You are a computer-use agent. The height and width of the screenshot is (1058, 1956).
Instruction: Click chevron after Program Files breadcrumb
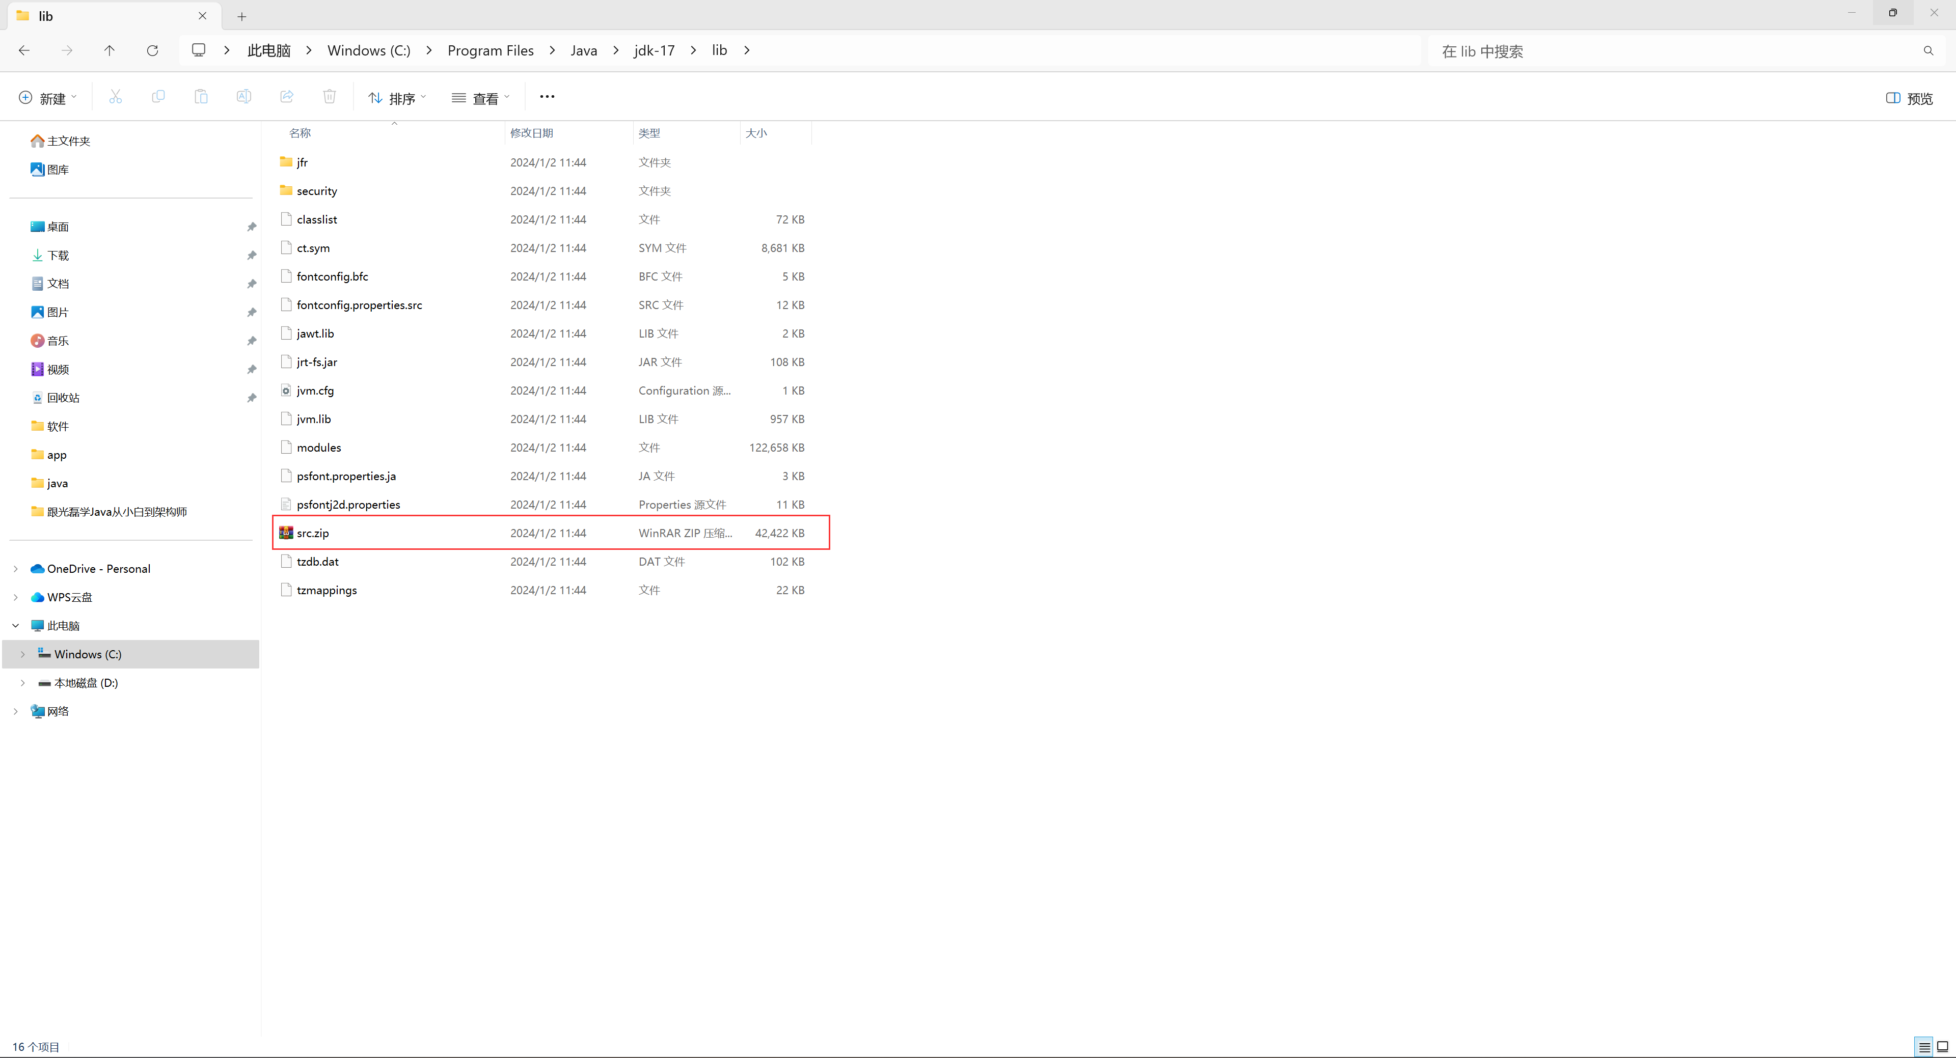click(553, 50)
